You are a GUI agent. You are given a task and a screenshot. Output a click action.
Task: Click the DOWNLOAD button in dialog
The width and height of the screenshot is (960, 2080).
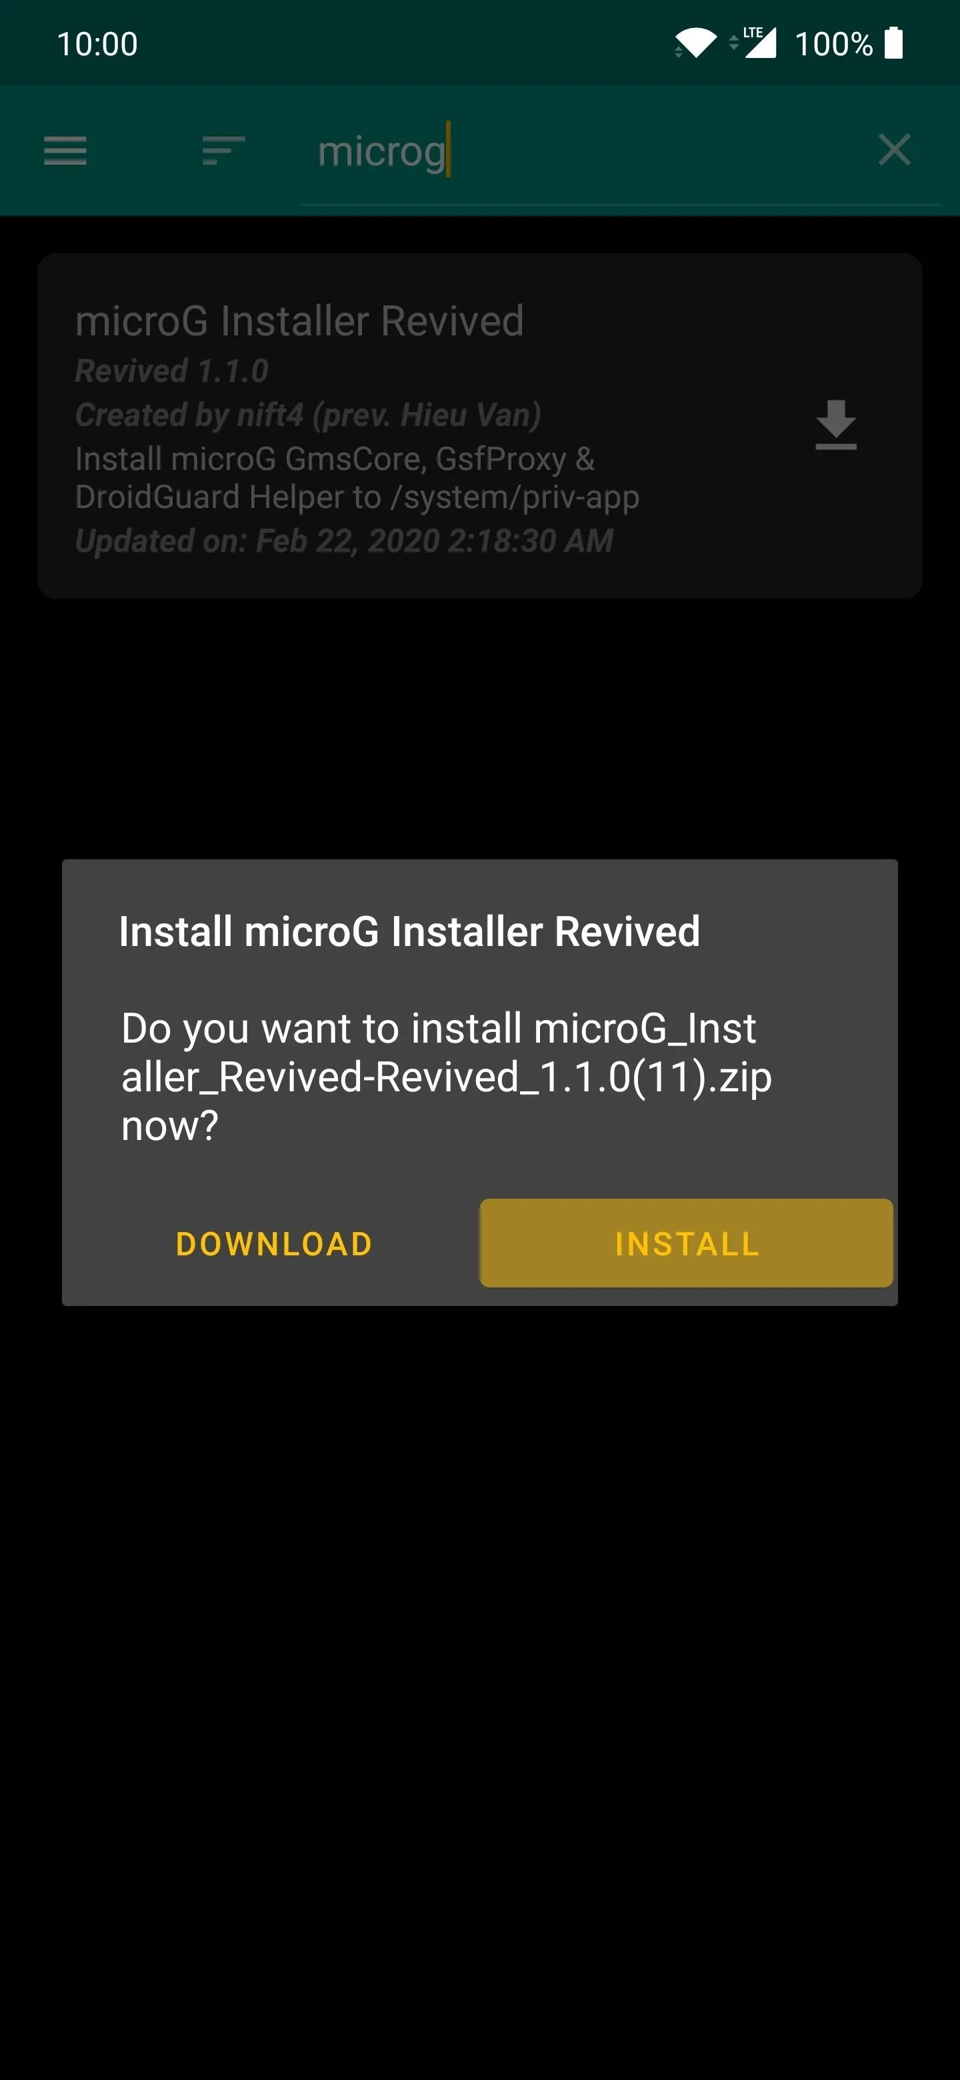pos(275,1243)
